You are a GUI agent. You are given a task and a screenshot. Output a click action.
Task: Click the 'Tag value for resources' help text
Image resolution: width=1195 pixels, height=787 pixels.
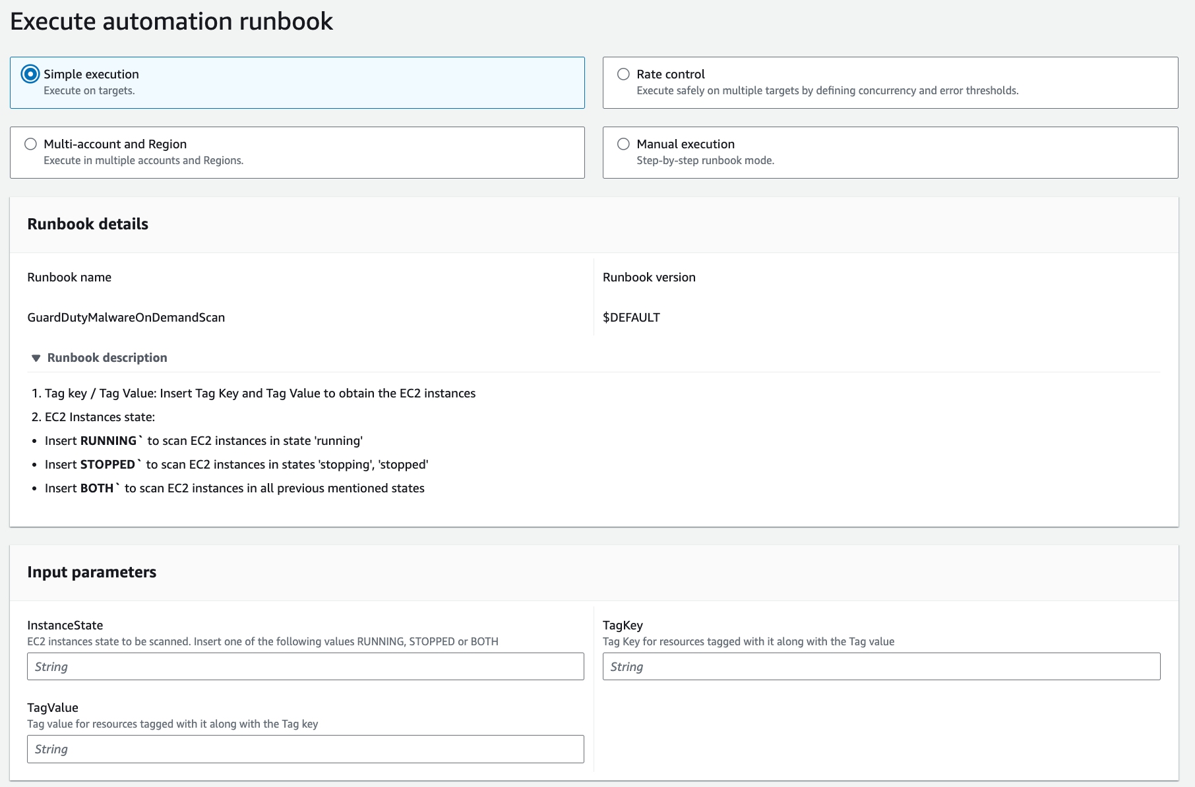pos(172,724)
